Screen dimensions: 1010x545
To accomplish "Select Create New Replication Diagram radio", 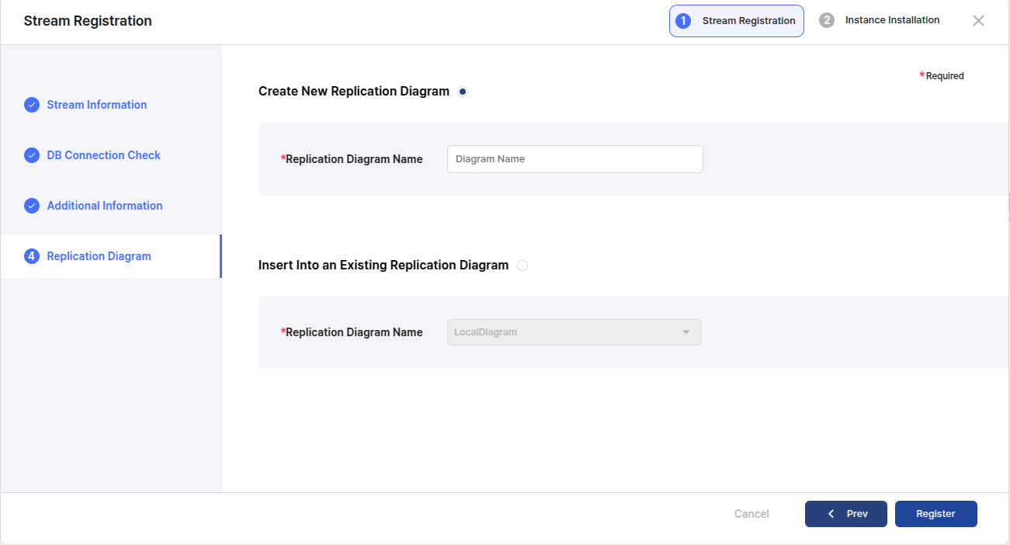I will point(463,92).
